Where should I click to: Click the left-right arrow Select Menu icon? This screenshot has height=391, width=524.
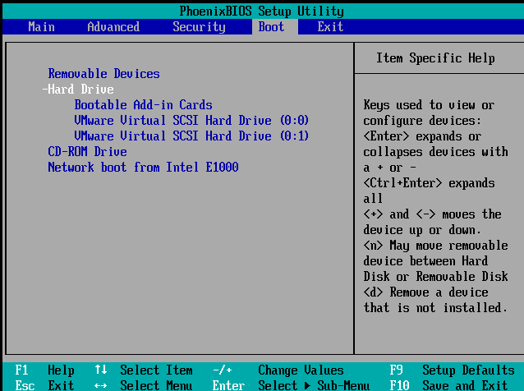[101, 385]
